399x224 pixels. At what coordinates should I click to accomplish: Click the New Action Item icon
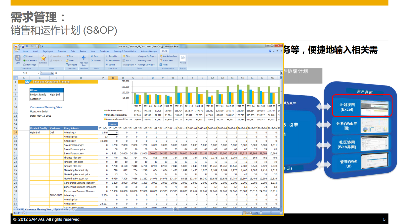click(x=161, y=56)
